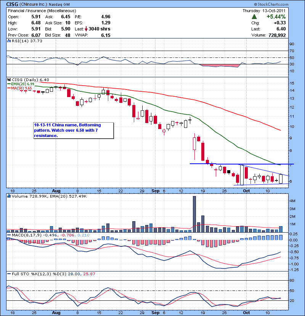This screenshot has width=305, height=316.
Task: Click the Sep label on the price chart date axis
Action: pos(156,191)
